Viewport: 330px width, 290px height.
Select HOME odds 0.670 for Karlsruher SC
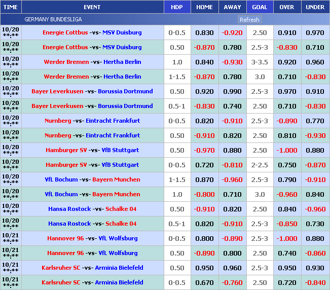(x=204, y=282)
